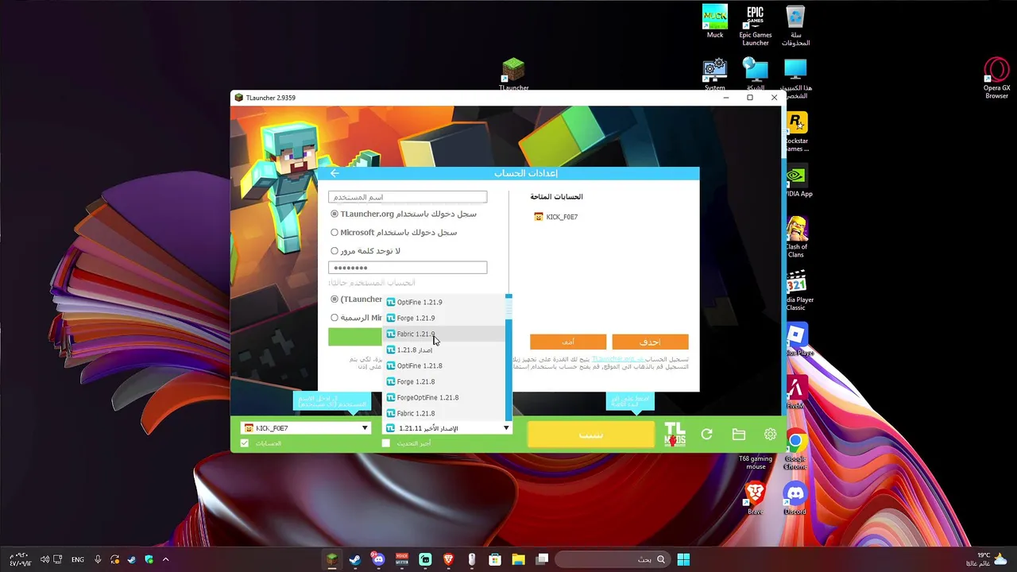This screenshot has height=572, width=1017.
Task: Click the orange delete account button
Action: coord(650,342)
